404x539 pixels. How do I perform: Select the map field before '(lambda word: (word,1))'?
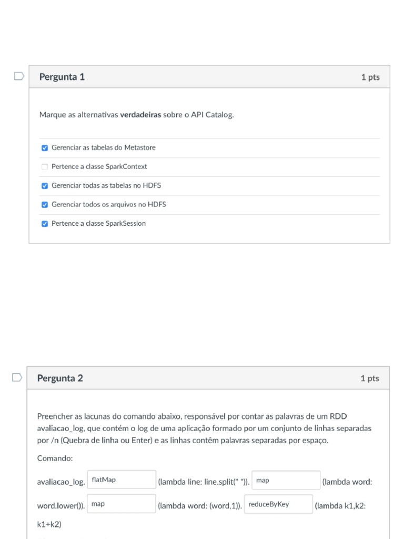coord(122,504)
